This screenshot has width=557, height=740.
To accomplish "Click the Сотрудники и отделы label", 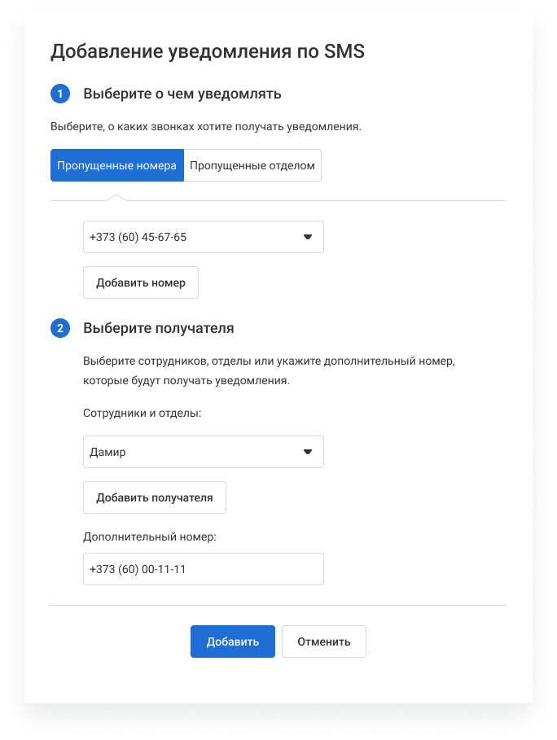I will [142, 413].
